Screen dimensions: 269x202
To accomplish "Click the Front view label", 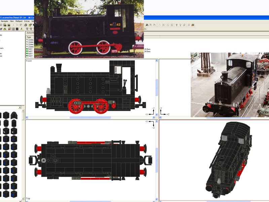I will pyautogui.click(x=29, y=61).
